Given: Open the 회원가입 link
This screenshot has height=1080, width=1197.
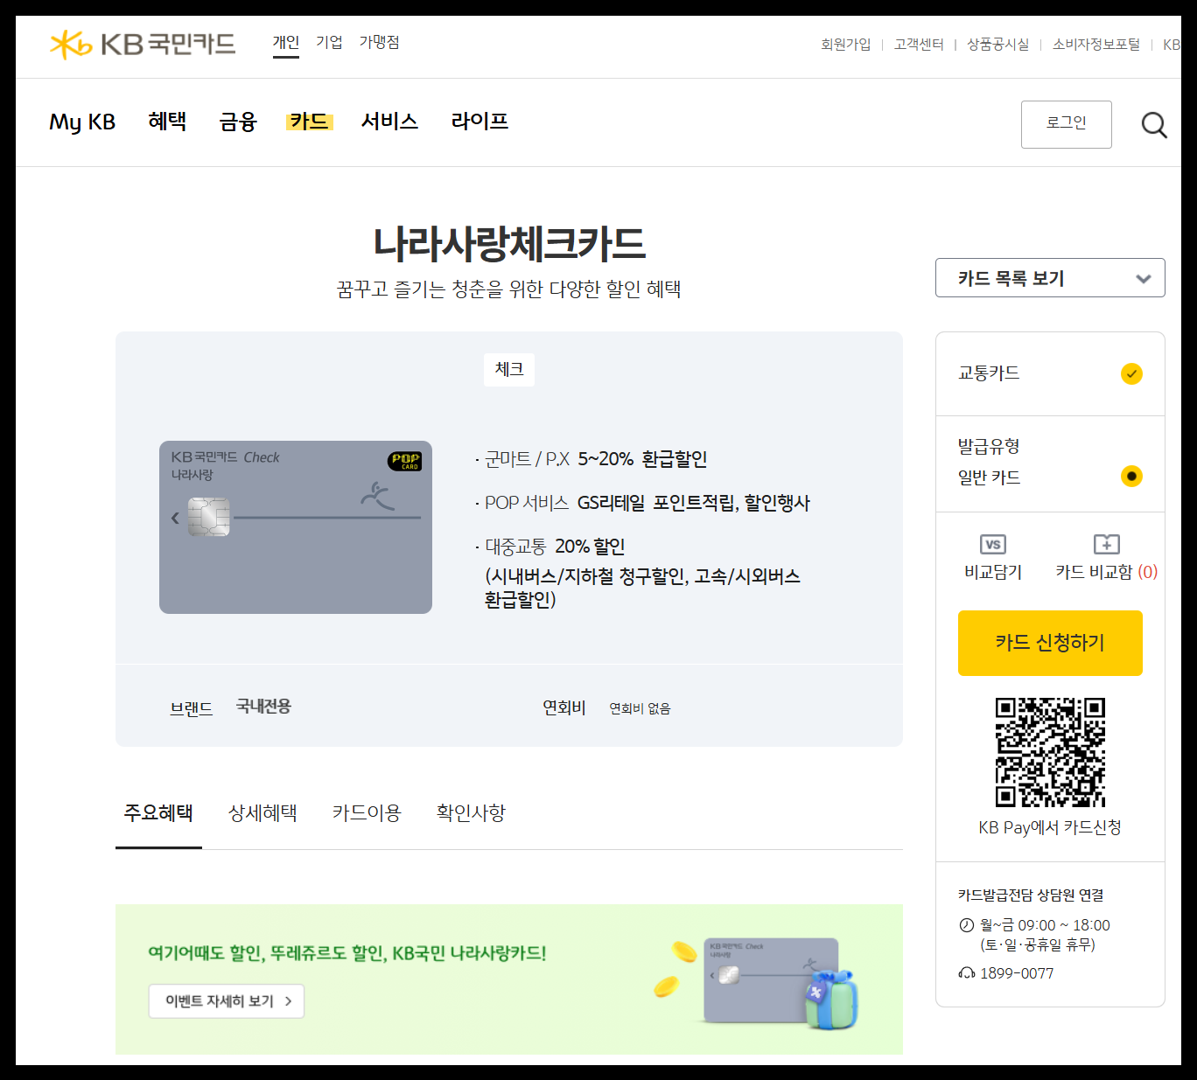Looking at the screenshot, I should point(846,45).
